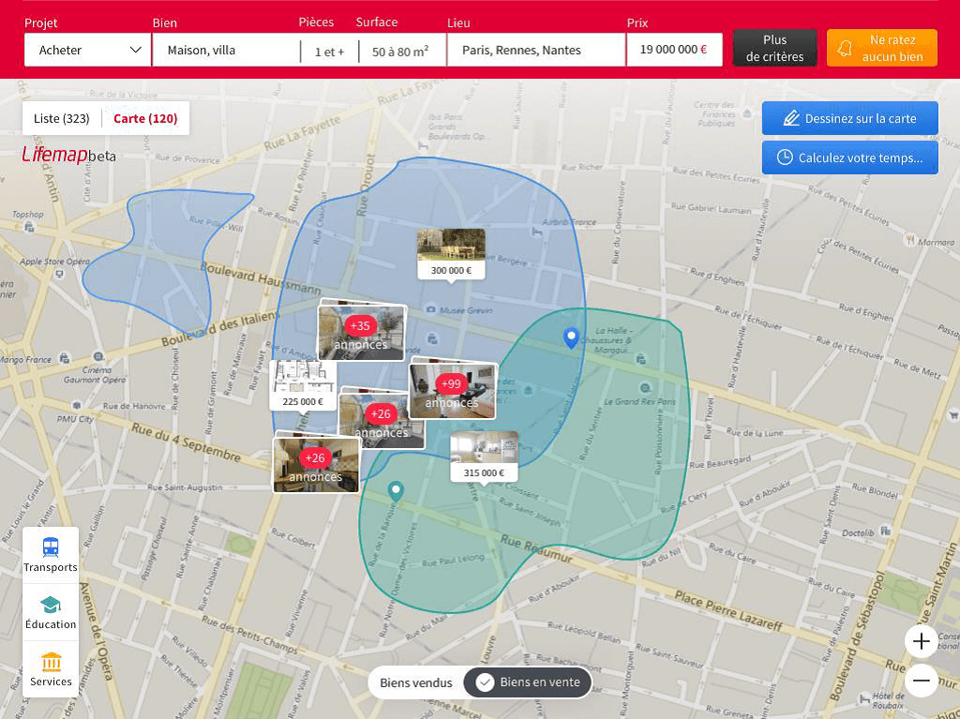Open the Acheter project dropdown
Image resolution: width=960 pixels, height=719 pixels.
click(87, 51)
